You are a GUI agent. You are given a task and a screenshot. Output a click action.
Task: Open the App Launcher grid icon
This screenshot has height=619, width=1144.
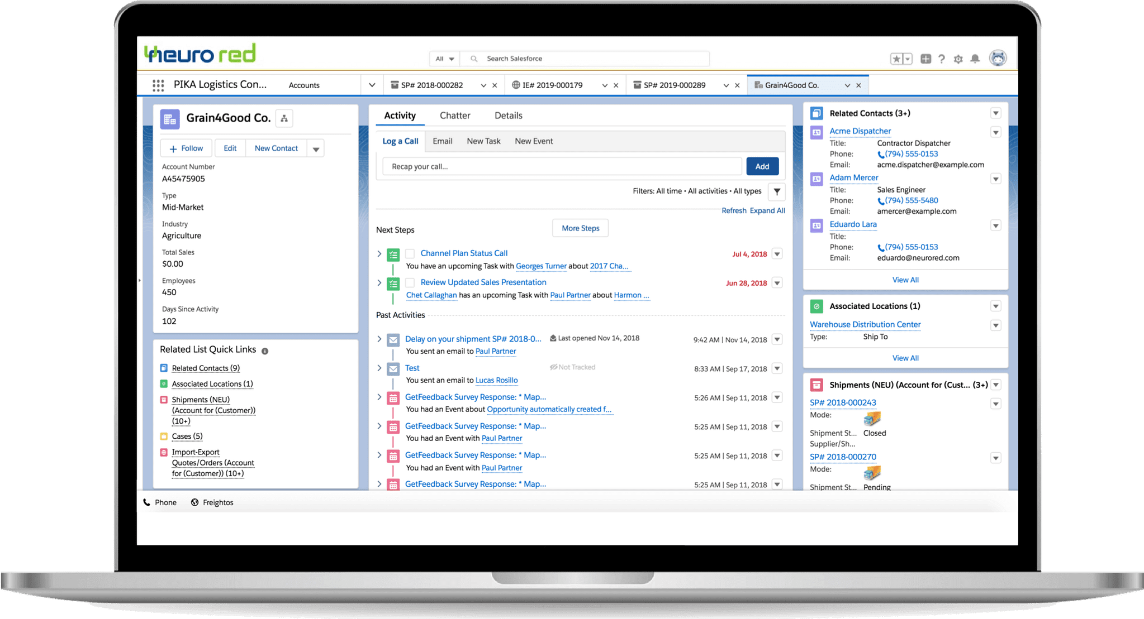pos(158,85)
